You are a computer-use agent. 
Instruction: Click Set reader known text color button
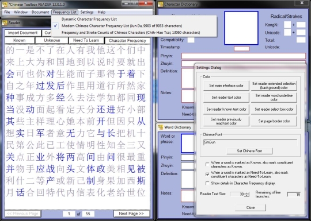point(226,109)
